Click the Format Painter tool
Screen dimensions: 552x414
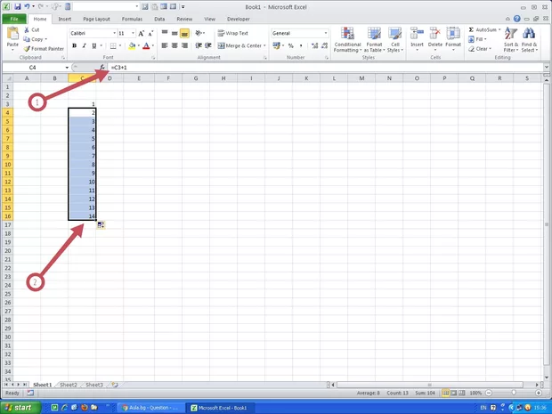pos(45,49)
